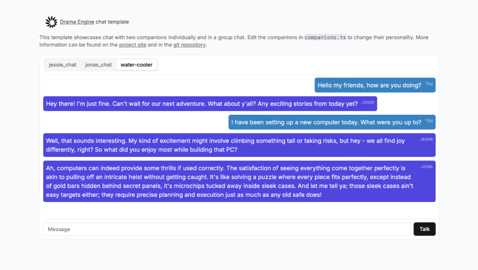
Task: Click Jessie's 'Hey there! I'm just fine' message
Action: tap(210, 104)
